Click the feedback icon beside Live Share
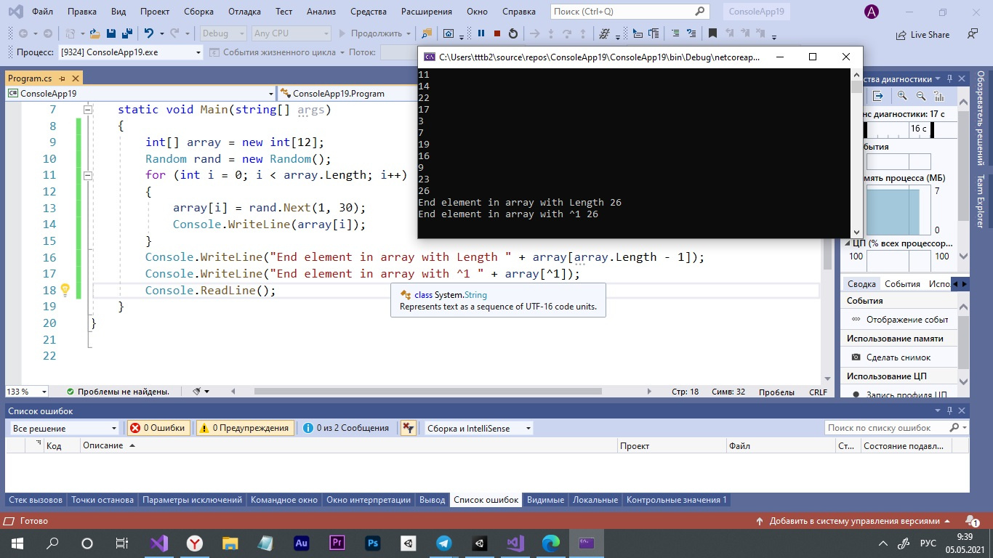The width and height of the screenshot is (993, 558). (973, 33)
